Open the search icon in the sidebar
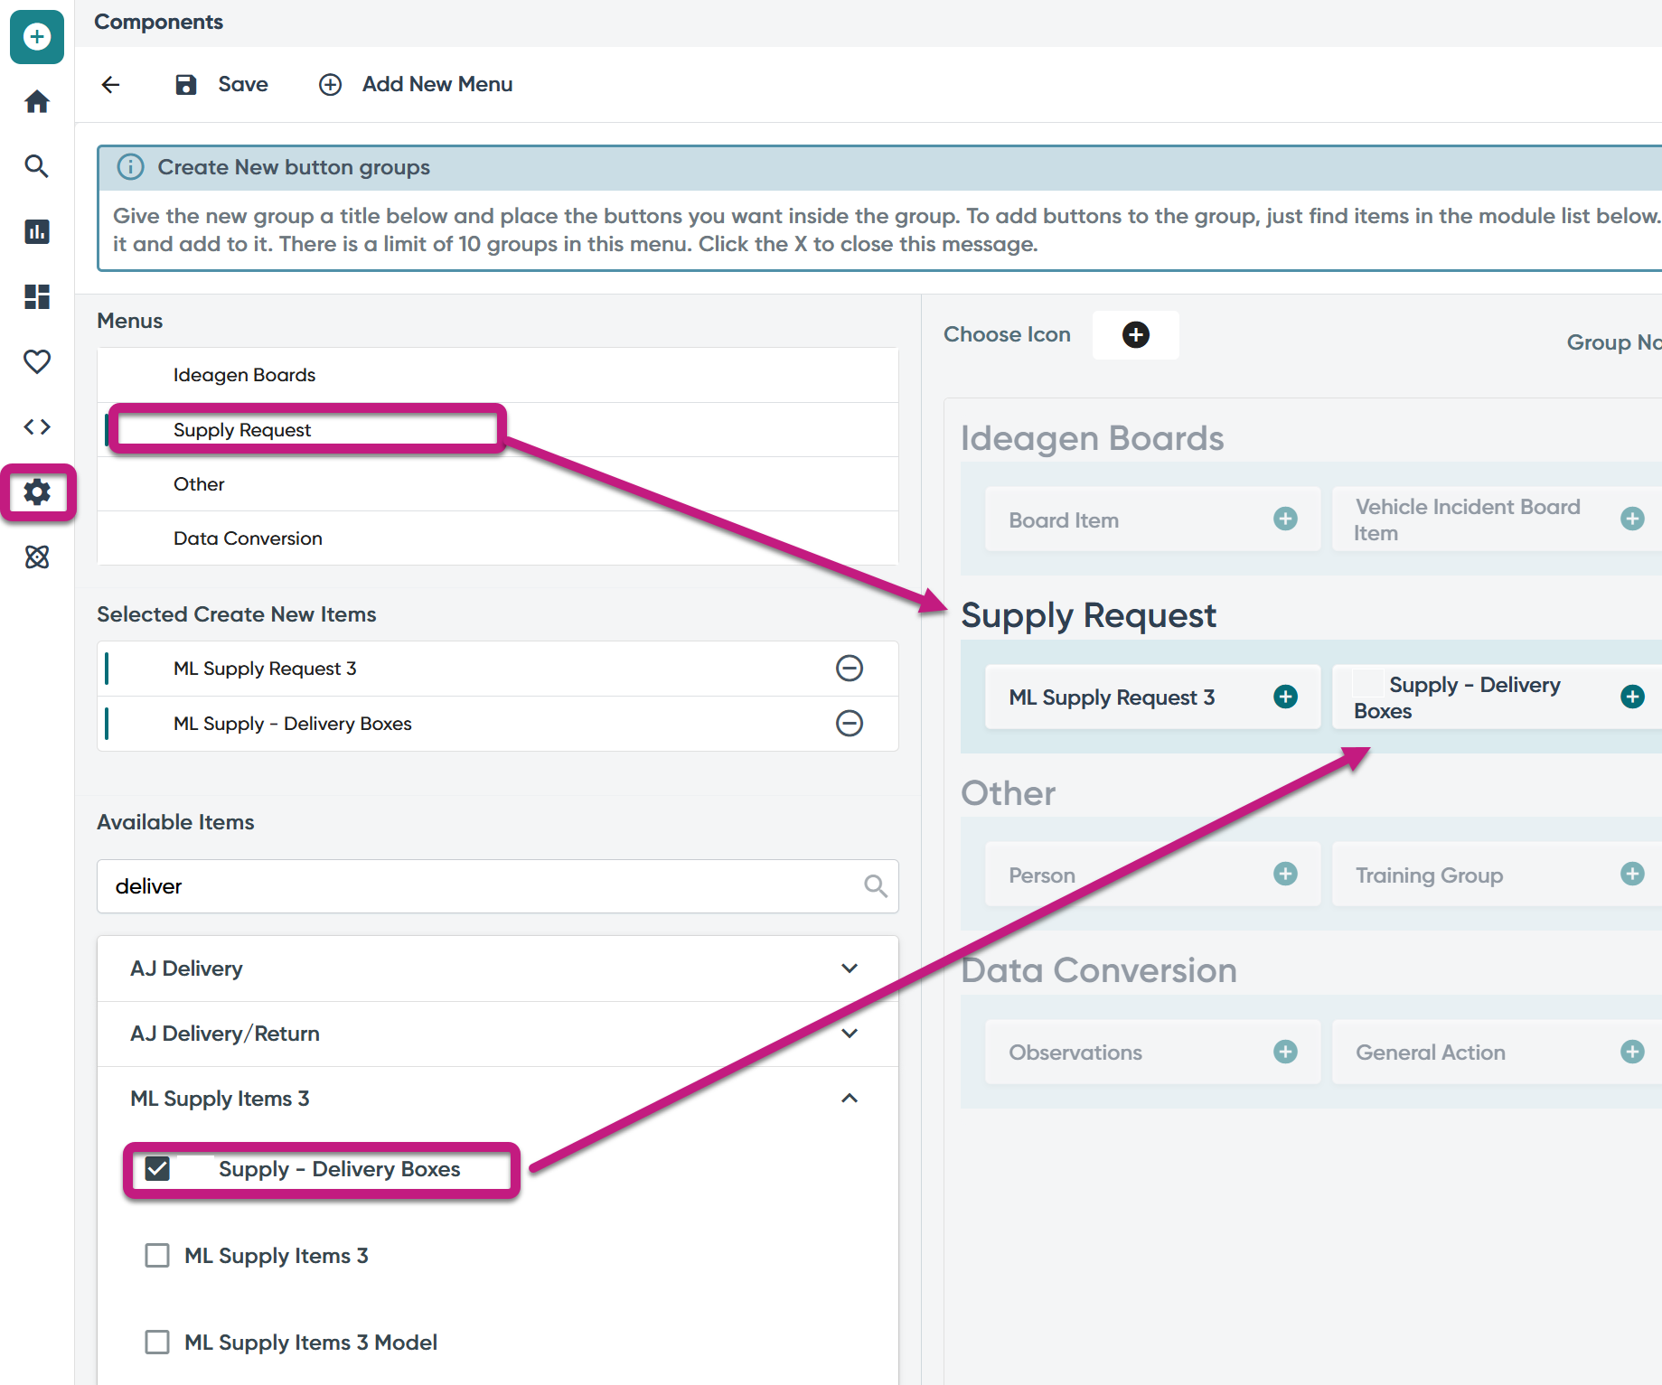This screenshot has width=1662, height=1385. [37, 166]
